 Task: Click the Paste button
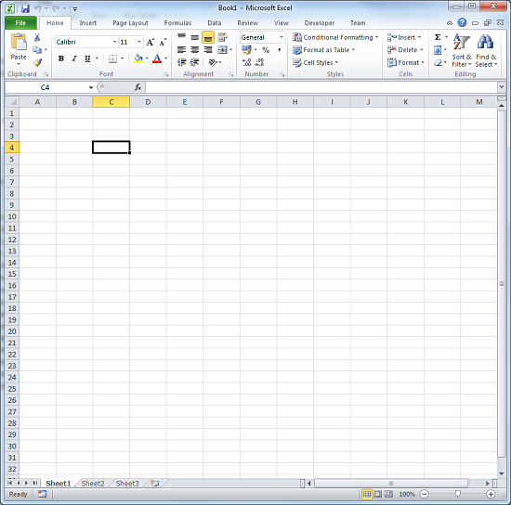click(19, 49)
